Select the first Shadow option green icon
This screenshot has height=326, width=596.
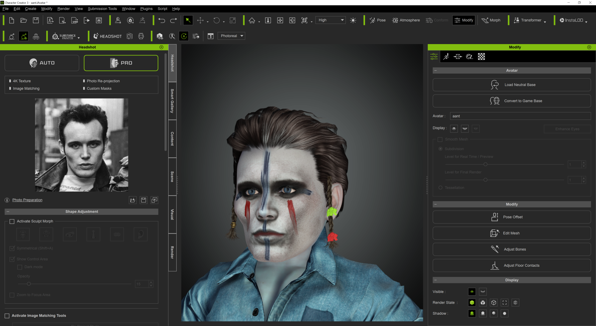472,313
